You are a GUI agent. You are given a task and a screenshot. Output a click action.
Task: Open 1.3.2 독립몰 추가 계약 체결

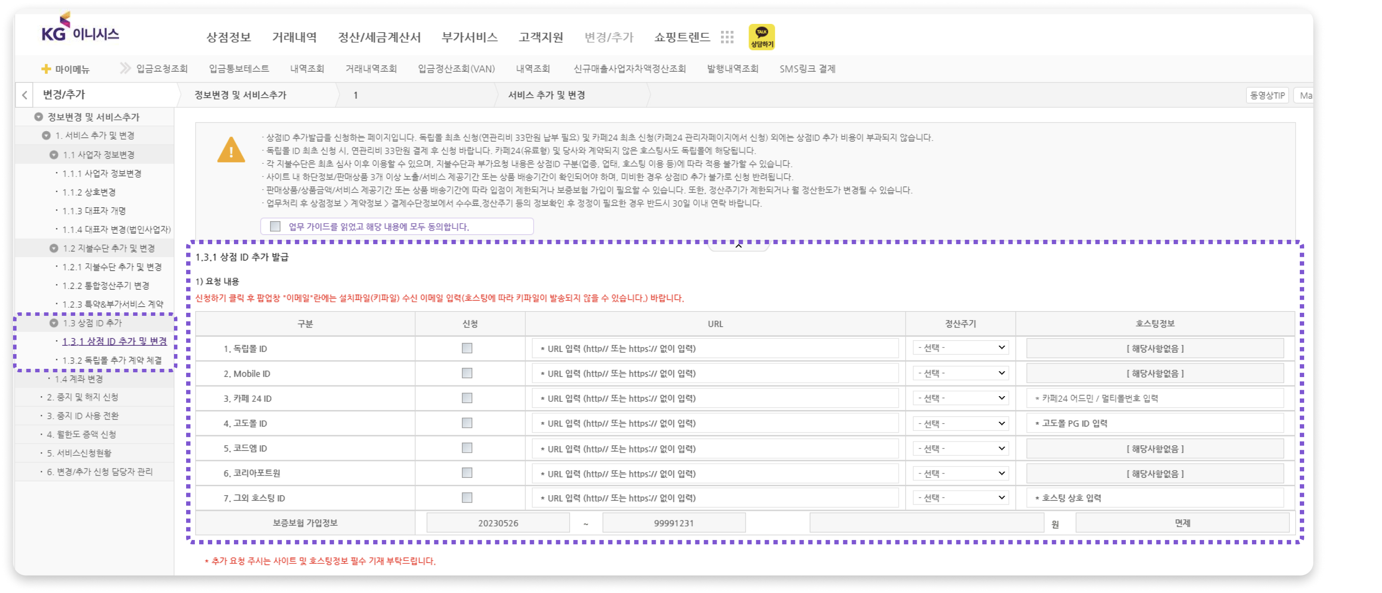pos(112,360)
